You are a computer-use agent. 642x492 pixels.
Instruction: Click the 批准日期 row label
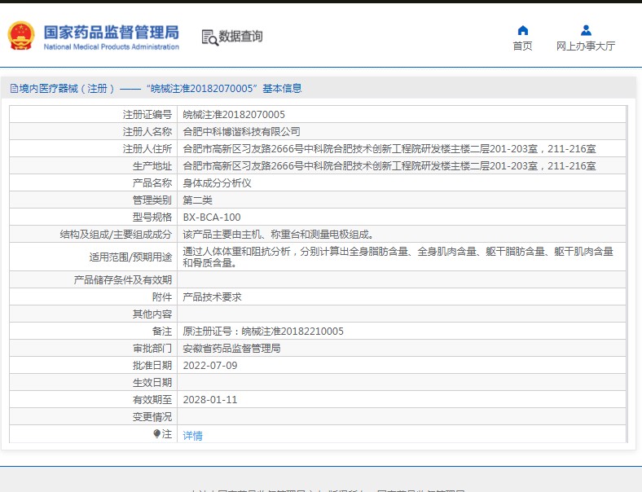(x=152, y=366)
